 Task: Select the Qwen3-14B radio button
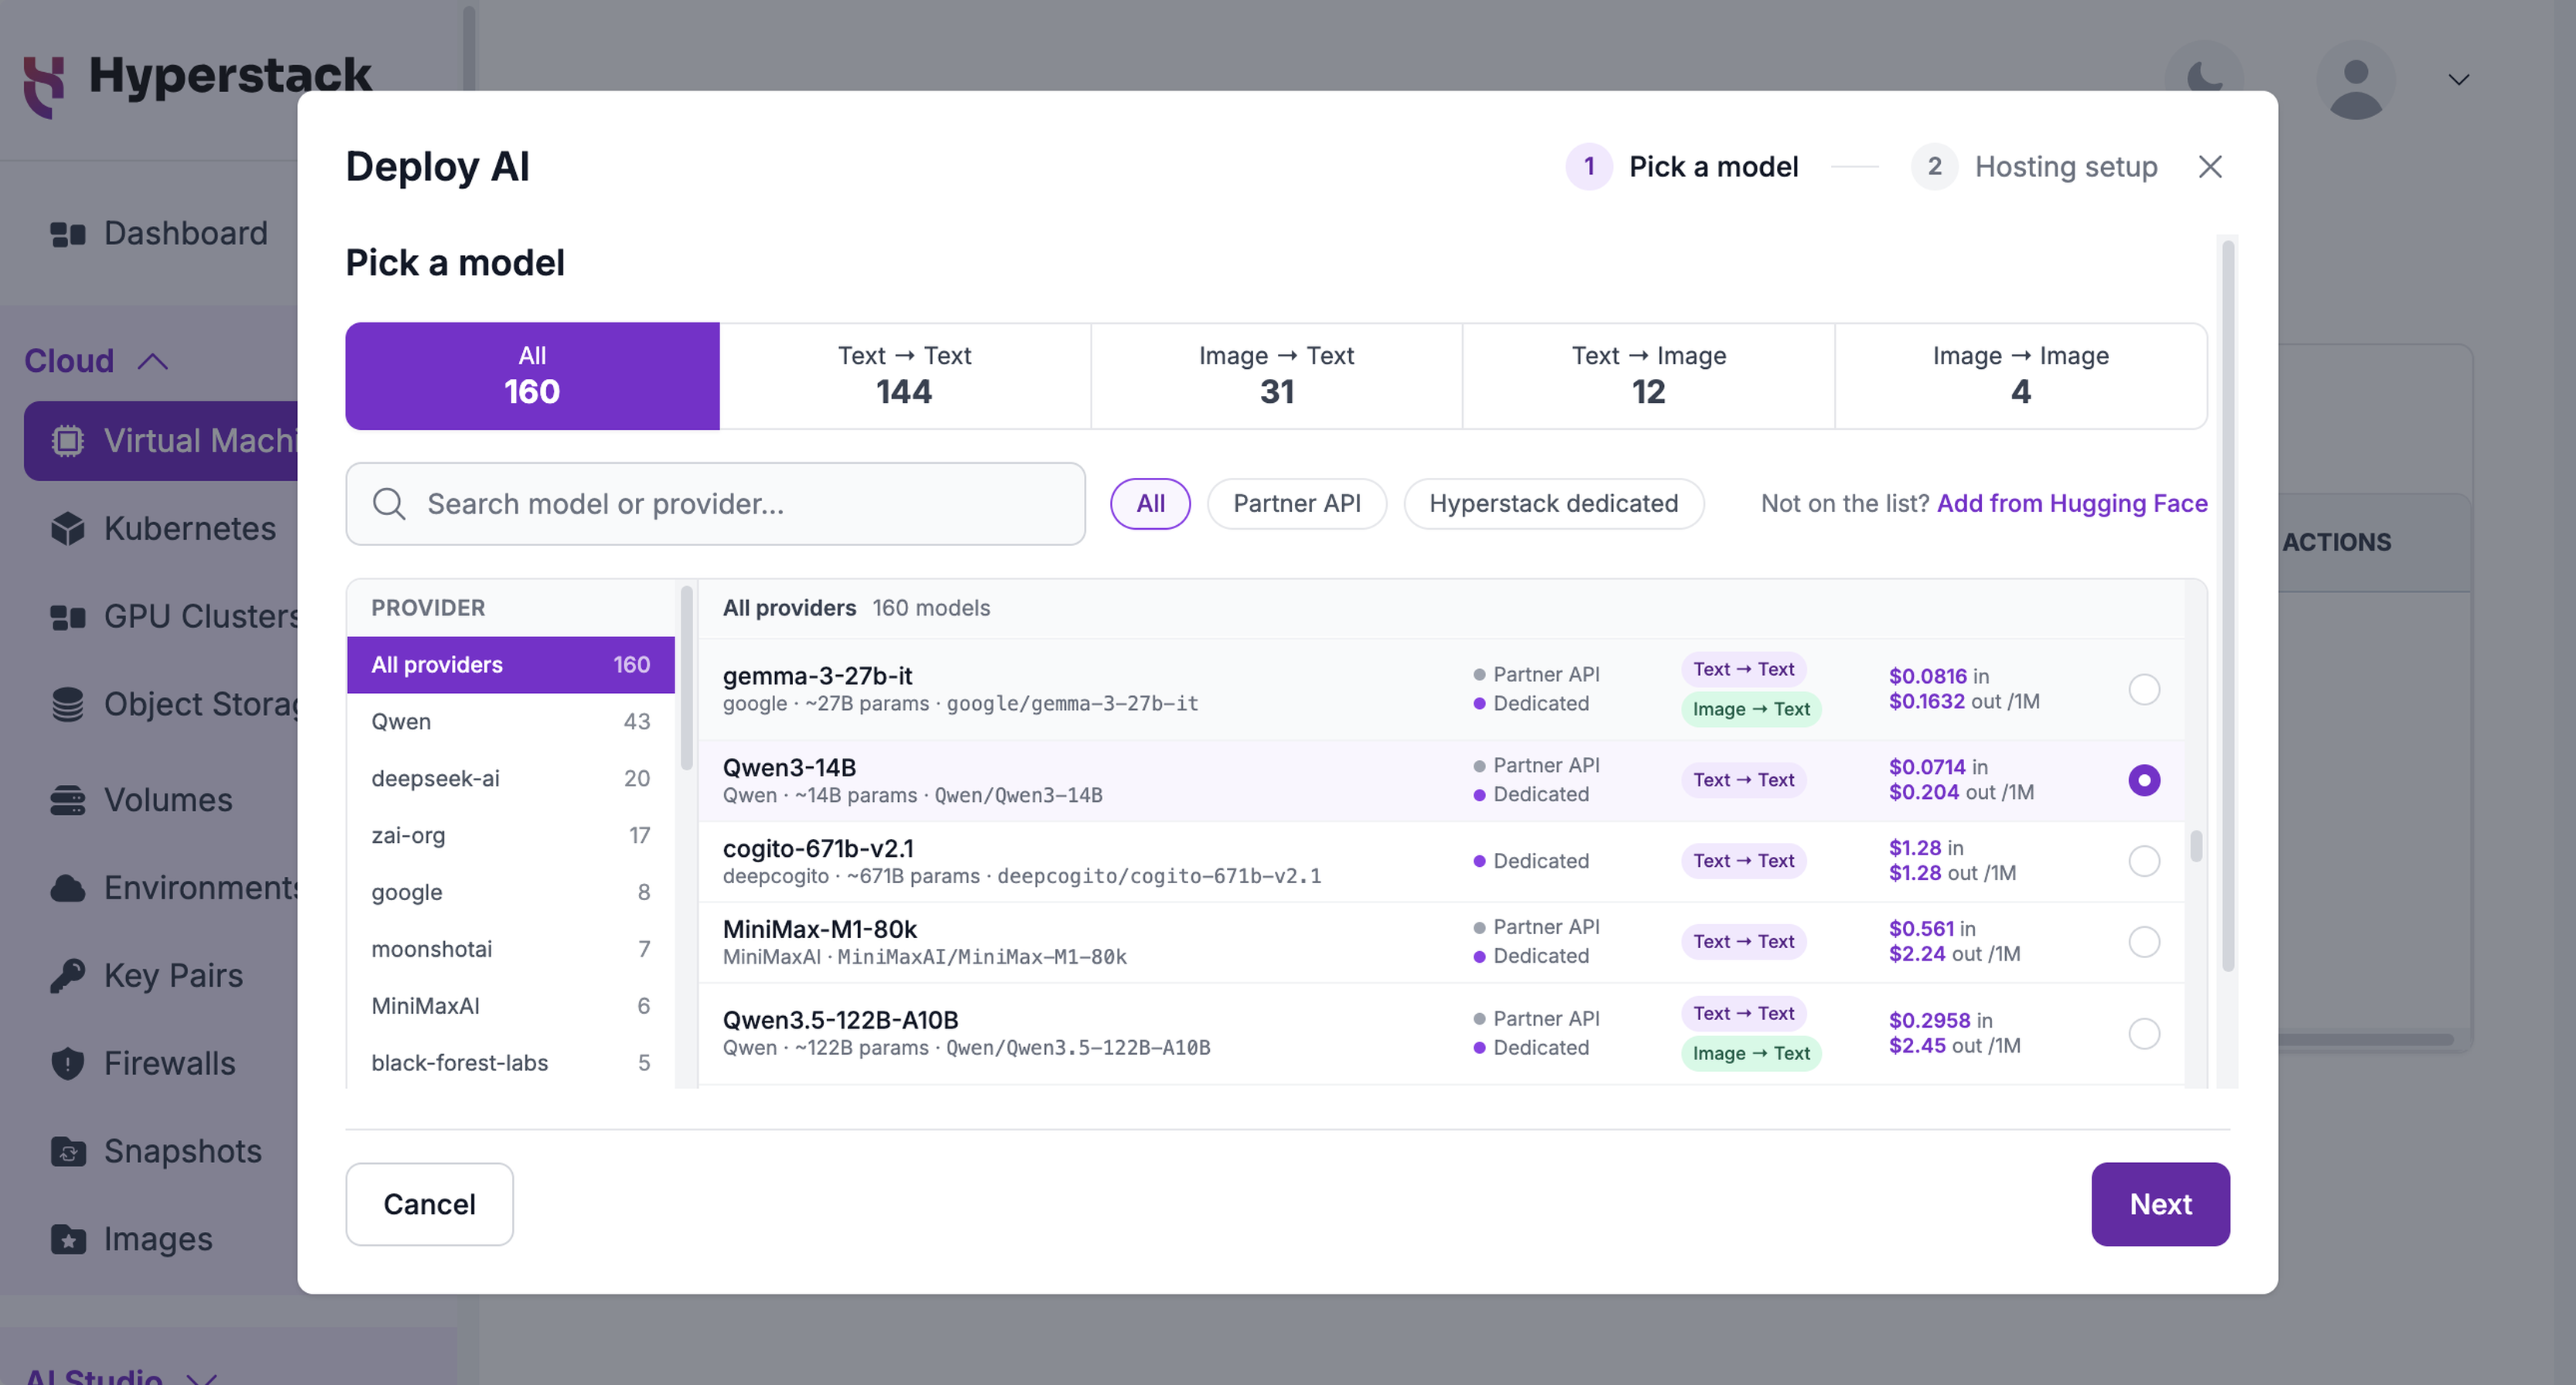[x=2144, y=780]
